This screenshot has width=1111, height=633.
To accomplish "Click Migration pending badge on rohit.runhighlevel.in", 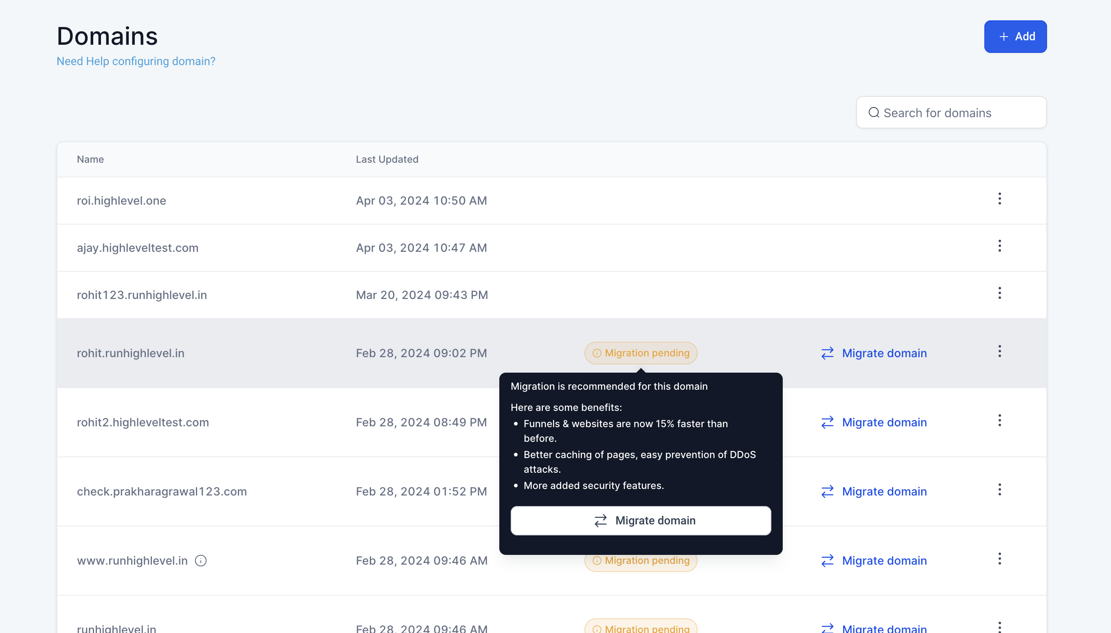I will click(x=641, y=353).
